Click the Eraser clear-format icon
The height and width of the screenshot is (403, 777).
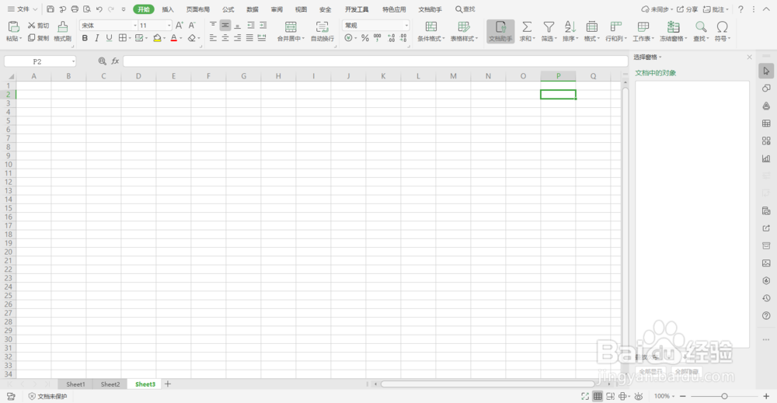[192, 38]
